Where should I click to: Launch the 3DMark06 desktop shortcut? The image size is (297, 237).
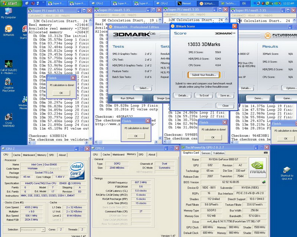coord(8,30)
